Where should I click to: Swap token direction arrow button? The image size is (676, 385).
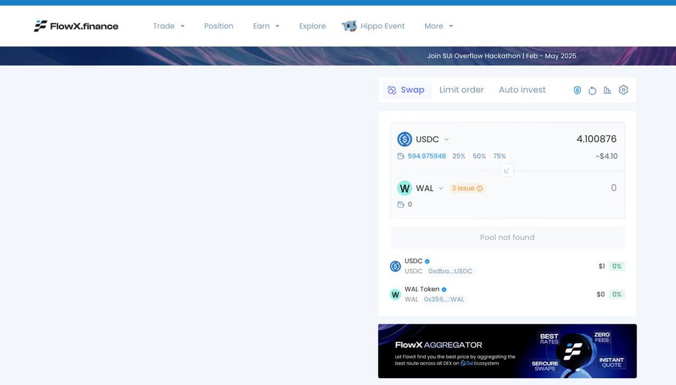508,170
